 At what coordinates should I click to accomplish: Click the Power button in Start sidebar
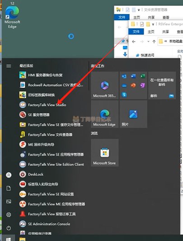[x=9, y=228]
